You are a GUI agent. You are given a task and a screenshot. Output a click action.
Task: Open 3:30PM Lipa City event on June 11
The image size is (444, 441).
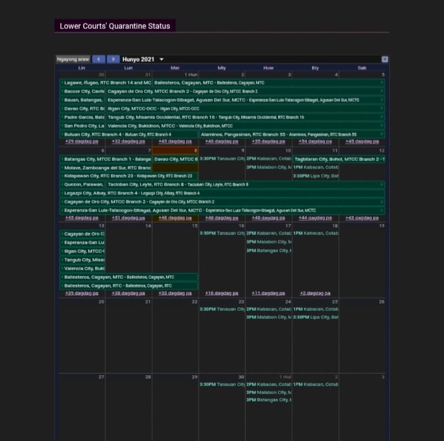point(315,176)
